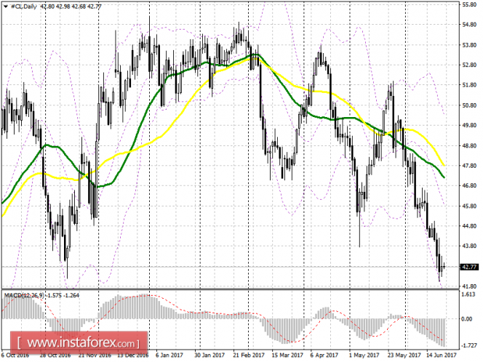Click the 51.80 price axis label
Image resolution: width=483 pixels, height=362 pixels.
[468, 85]
